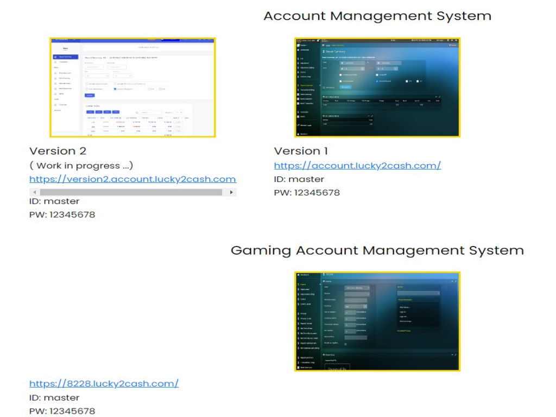Open the topmost dropdown in Gaming form
This screenshot has height=417, width=556.
coord(357,288)
